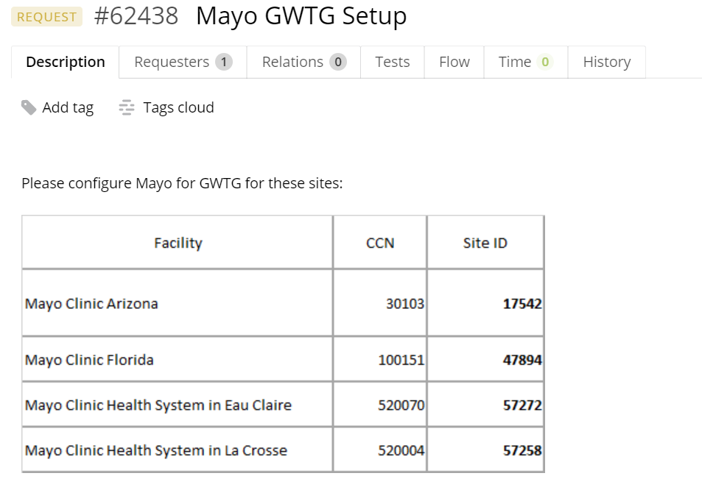Click the Time counter badge
Image resolution: width=702 pixels, height=501 pixels.
[x=545, y=63]
